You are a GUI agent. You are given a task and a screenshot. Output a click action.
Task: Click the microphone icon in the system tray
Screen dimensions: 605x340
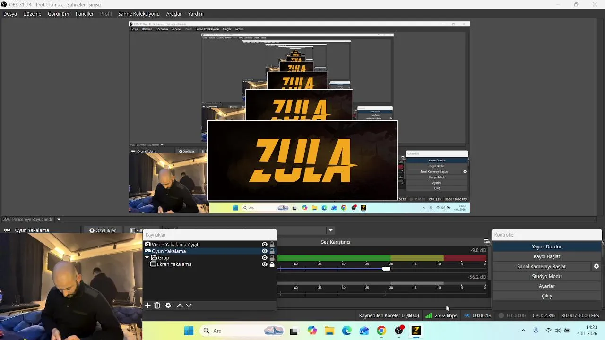[x=536, y=331]
